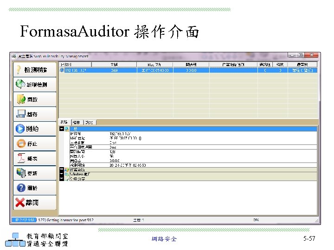Click application icon in the title bar
Screen dimensions: 334x250
tap(14, 56)
